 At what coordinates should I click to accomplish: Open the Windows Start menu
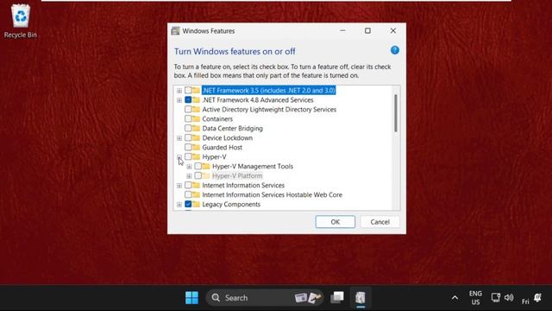191,297
